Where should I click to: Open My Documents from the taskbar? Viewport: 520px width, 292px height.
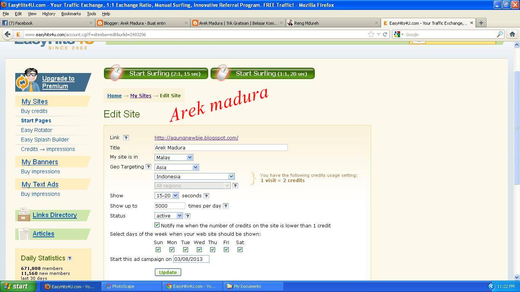pyautogui.click(x=253, y=286)
